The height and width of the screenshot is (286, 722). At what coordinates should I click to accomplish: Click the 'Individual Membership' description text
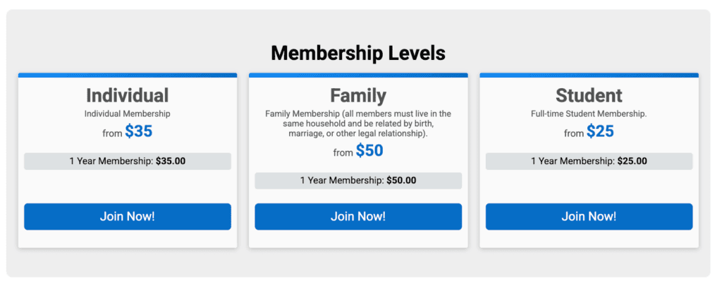127,113
